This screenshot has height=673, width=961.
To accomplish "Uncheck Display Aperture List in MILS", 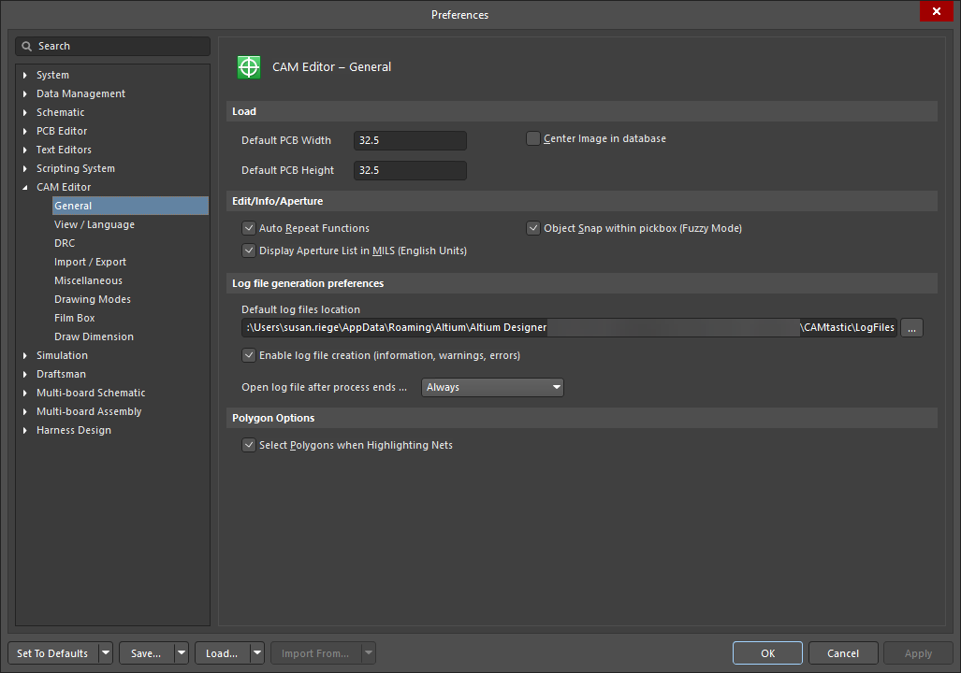I will click(249, 251).
